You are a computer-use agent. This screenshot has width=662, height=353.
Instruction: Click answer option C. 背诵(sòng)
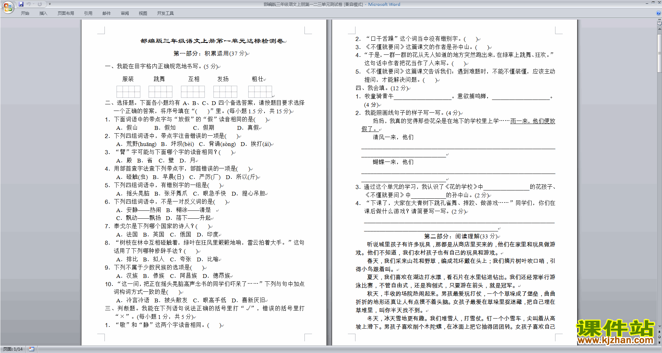pyautogui.click(x=217, y=144)
